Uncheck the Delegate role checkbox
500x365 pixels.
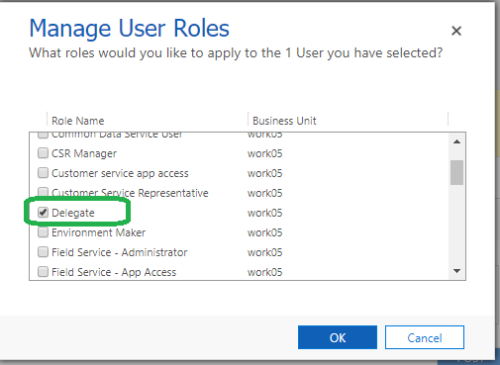pos(43,213)
